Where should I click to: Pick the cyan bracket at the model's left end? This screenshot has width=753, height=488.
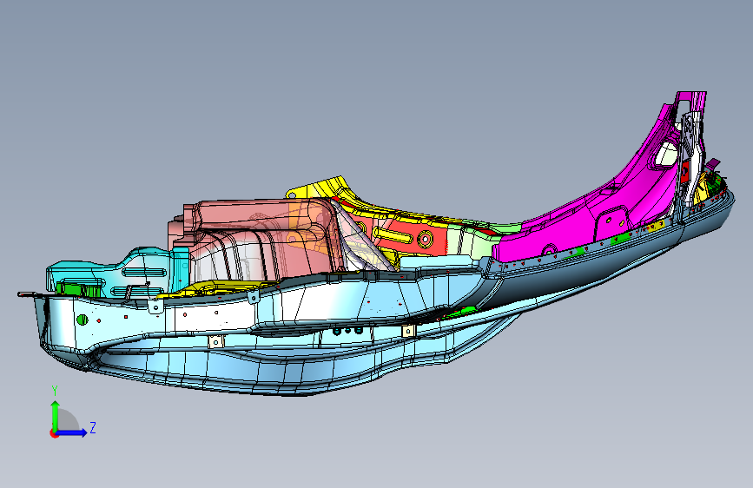click(x=116, y=274)
